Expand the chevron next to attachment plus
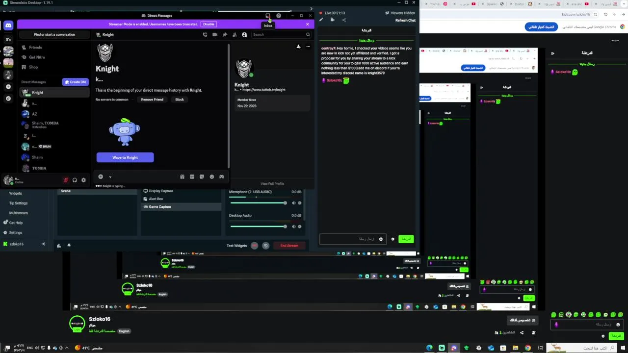 (x=110, y=177)
